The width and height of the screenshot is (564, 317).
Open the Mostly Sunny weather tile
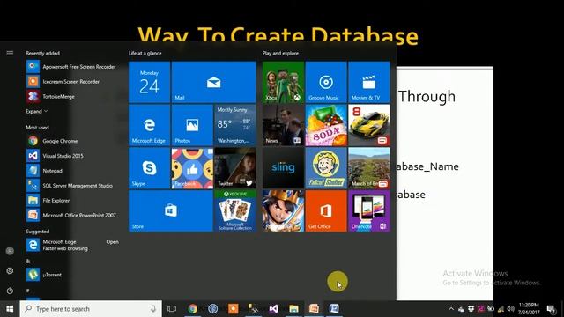235,125
